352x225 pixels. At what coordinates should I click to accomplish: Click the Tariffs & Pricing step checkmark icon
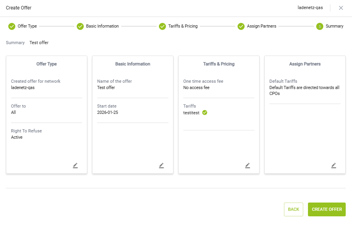click(x=162, y=26)
